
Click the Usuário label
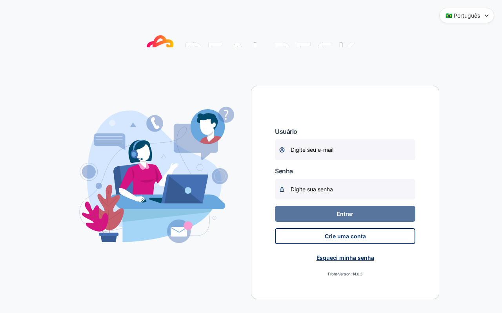pyautogui.click(x=286, y=131)
